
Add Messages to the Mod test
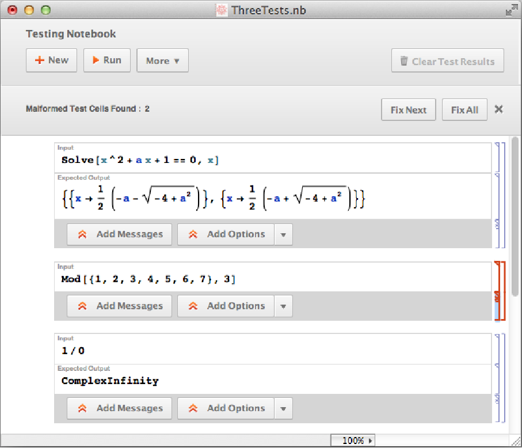pyautogui.click(x=119, y=306)
